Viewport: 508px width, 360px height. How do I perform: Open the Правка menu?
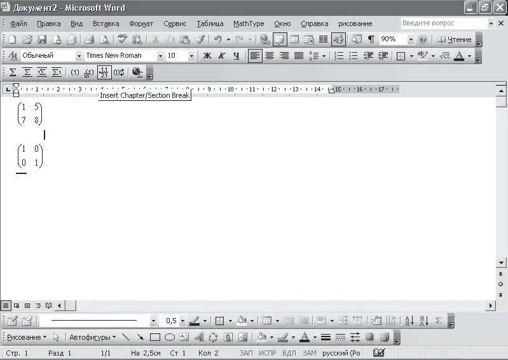click(48, 23)
